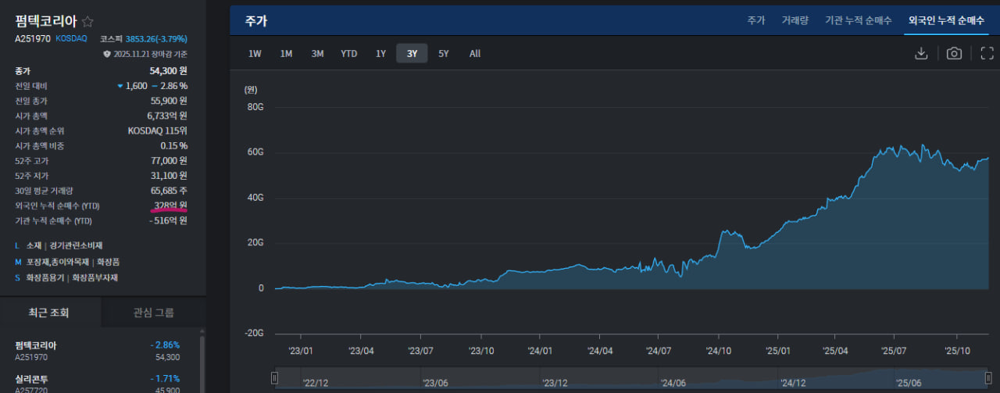Image resolution: width=1000 pixels, height=393 pixels.
Task: Capture chart screenshot with camera icon
Action: coord(954,53)
